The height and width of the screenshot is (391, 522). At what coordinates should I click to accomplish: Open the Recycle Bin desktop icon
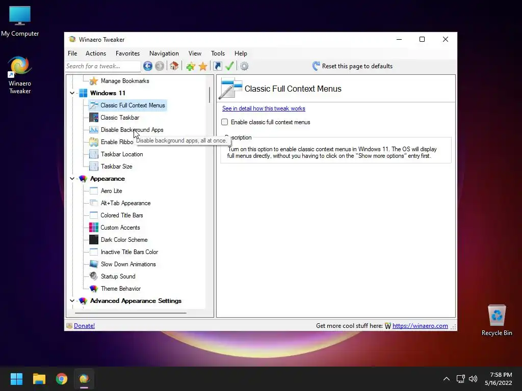tap(497, 320)
